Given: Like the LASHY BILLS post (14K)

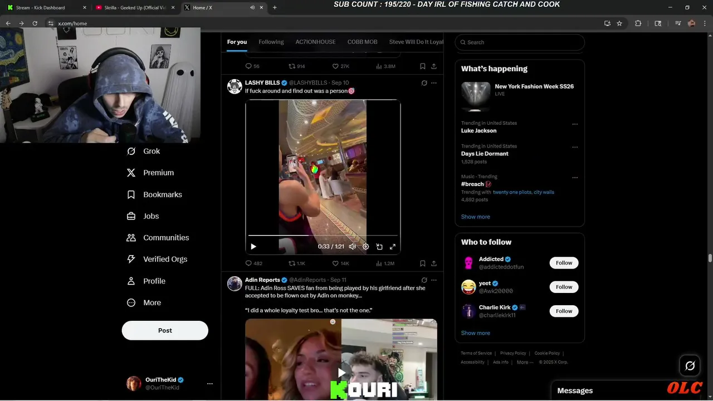Looking at the screenshot, I should coord(340,263).
